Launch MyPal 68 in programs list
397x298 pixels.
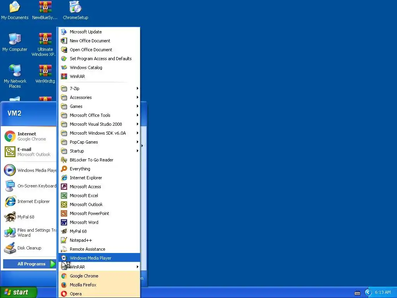(99, 231)
